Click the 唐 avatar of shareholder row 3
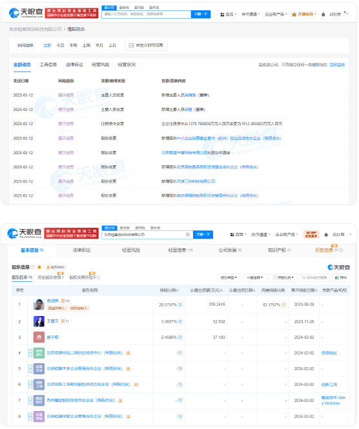This screenshot has height=429, width=359. pos(39,337)
